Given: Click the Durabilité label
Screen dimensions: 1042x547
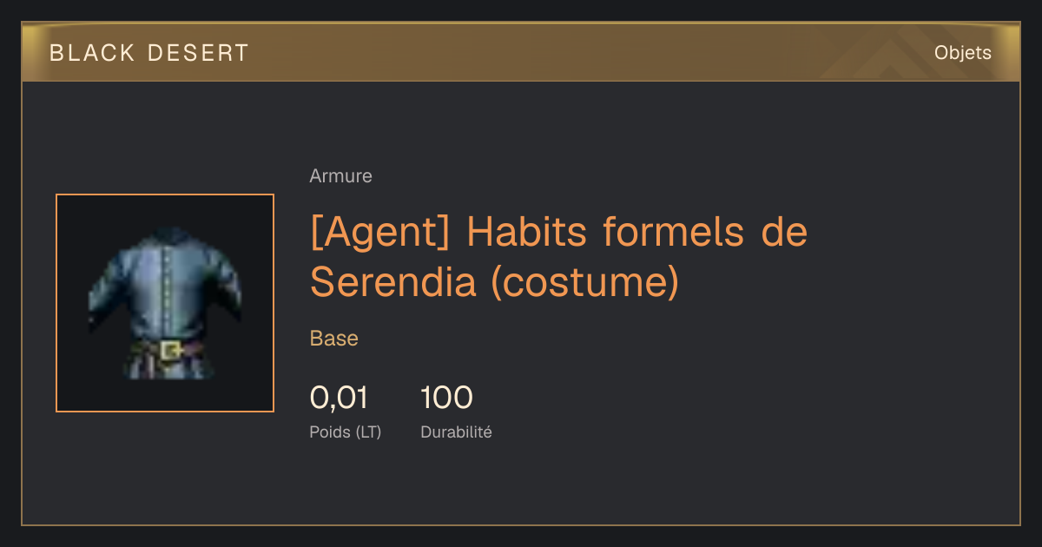Looking at the screenshot, I should (456, 432).
